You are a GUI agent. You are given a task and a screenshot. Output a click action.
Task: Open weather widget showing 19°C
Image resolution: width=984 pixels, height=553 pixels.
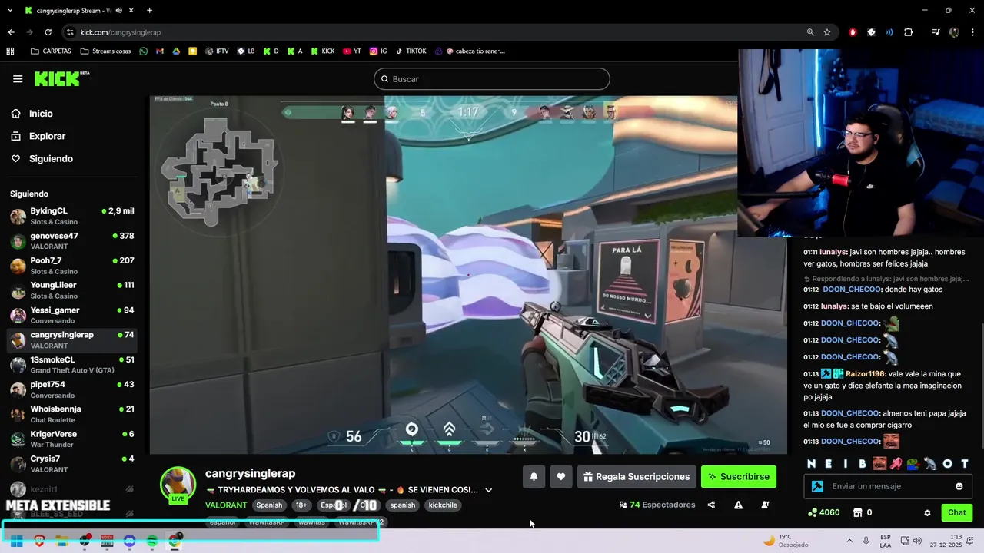[786, 541]
